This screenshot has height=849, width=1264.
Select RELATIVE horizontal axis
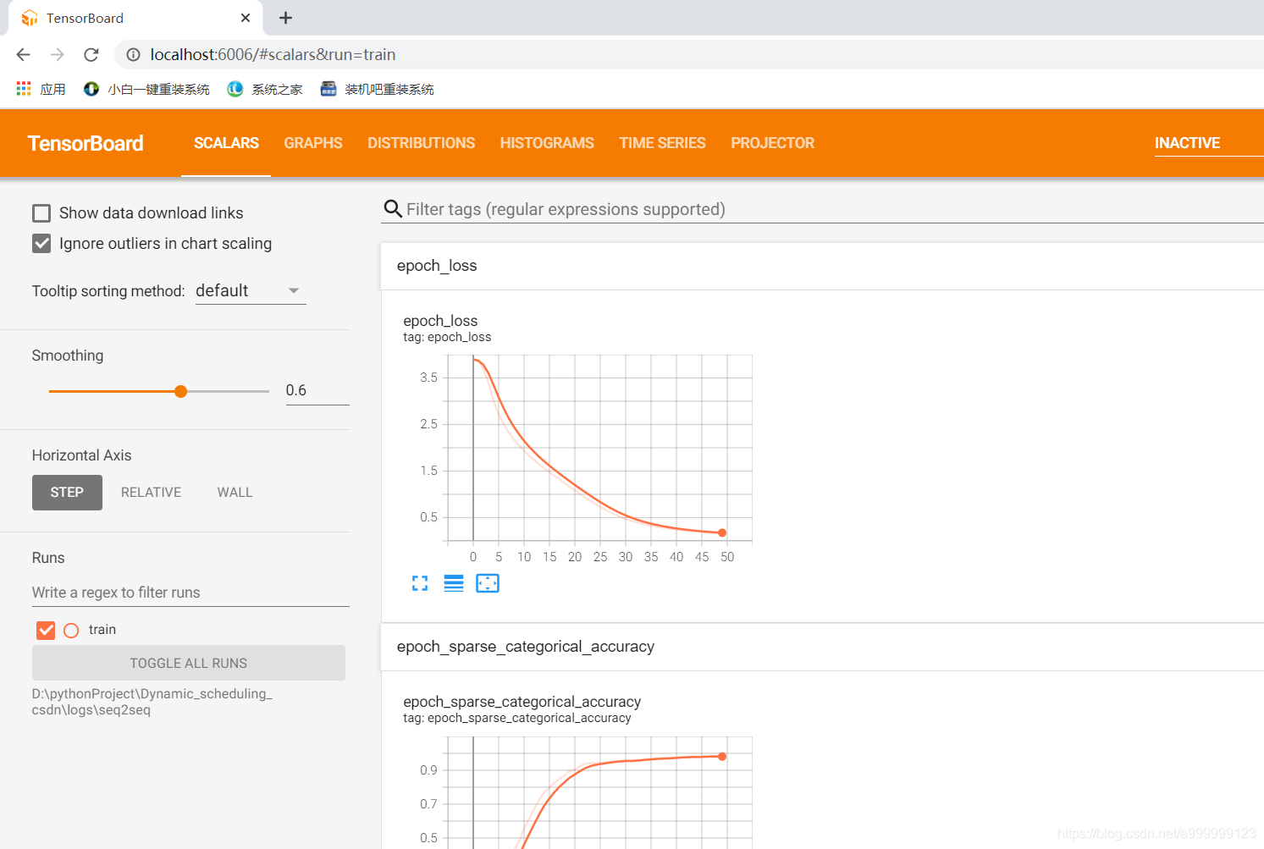[151, 493]
